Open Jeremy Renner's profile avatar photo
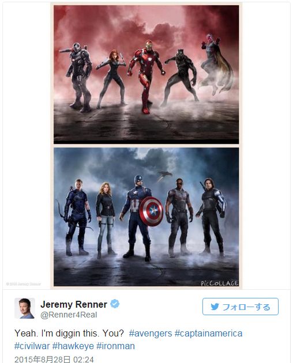 (x=25, y=308)
